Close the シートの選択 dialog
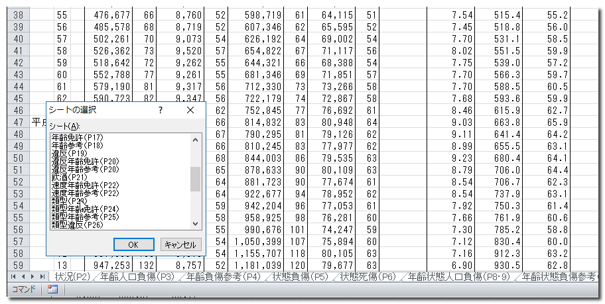 point(190,110)
